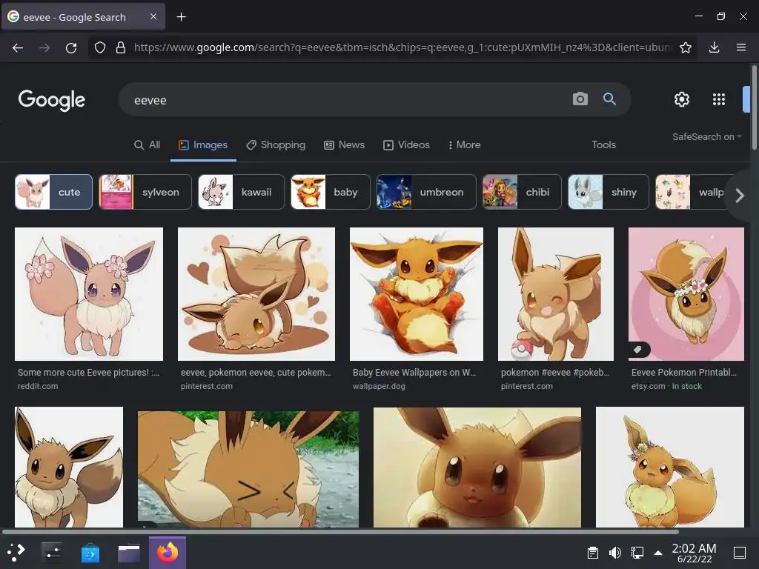This screenshot has height=569, width=759.
Task: Open Discover store from taskbar
Action: tap(90, 553)
